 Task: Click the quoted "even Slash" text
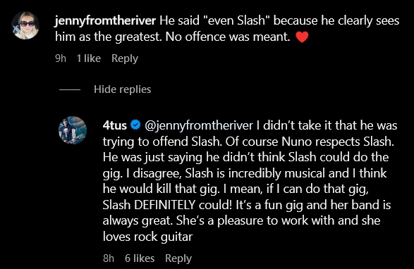(236, 20)
